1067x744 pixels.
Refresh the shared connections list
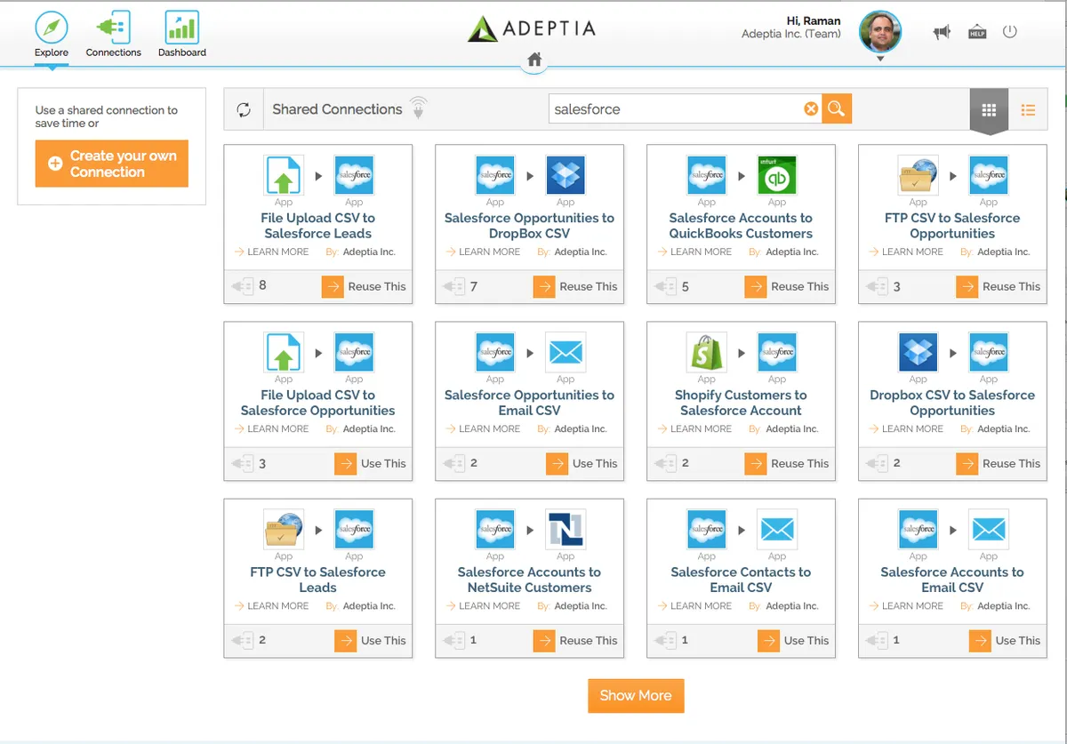[244, 109]
